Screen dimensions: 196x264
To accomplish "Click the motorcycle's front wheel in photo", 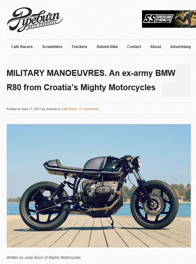I will [x=154, y=204].
